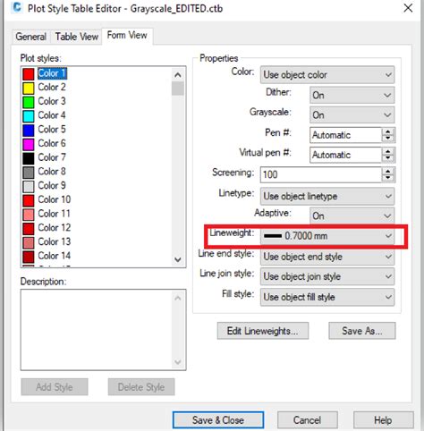The height and width of the screenshot is (431, 424).
Task: Select Color 13 plot style
Action: click(x=55, y=241)
